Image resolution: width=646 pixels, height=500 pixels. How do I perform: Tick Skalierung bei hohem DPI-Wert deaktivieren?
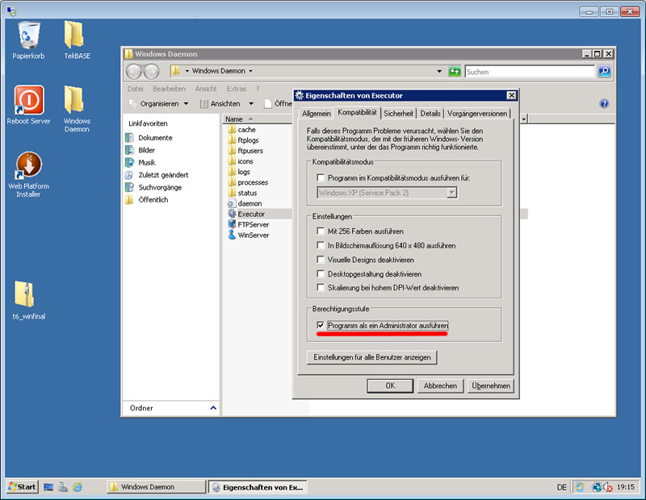(x=320, y=288)
